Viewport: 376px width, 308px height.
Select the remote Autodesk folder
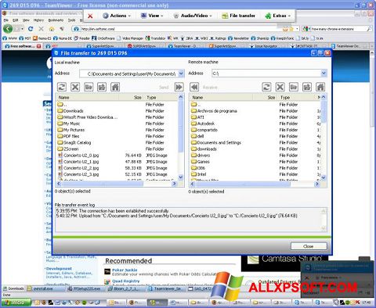pyautogui.click(x=203, y=124)
